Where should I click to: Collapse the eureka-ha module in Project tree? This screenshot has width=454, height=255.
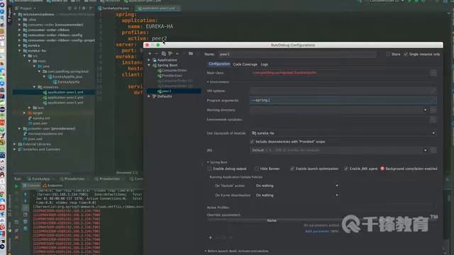coord(19,50)
